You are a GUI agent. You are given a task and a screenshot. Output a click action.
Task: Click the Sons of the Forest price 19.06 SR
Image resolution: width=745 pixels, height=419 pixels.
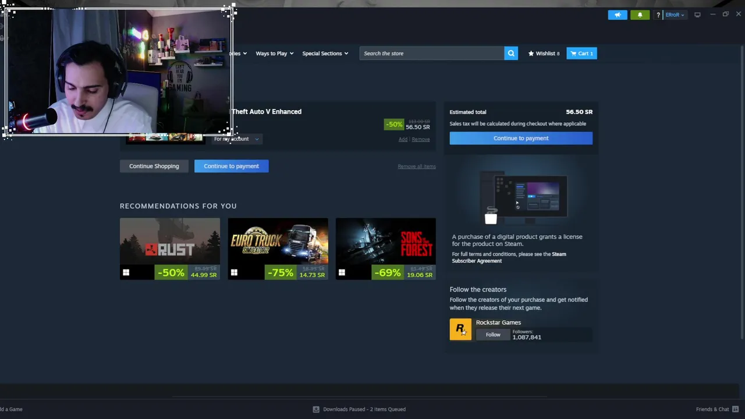point(420,275)
